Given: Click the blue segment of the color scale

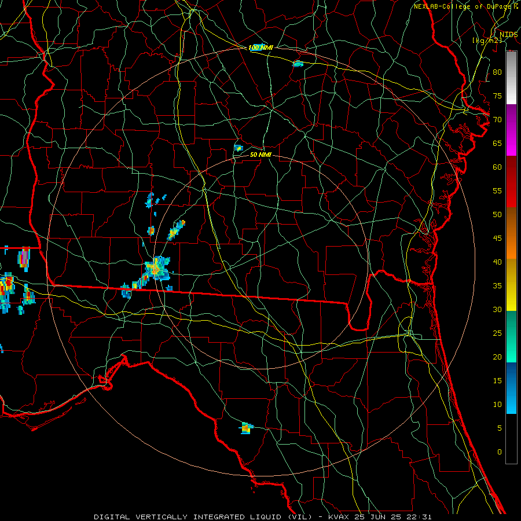Looking at the screenshot, I should 511,388.
